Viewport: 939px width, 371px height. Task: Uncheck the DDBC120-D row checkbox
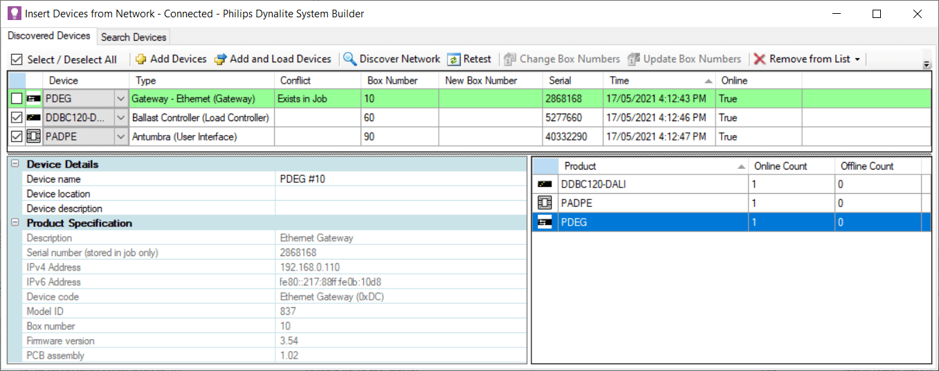pos(17,118)
